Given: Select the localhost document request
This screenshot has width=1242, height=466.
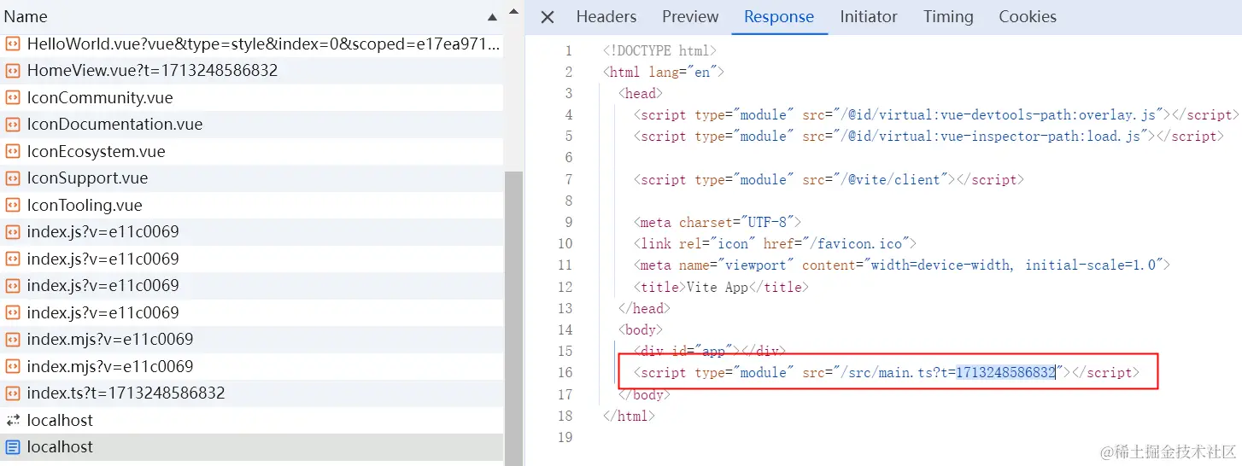Looking at the screenshot, I should (251, 447).
